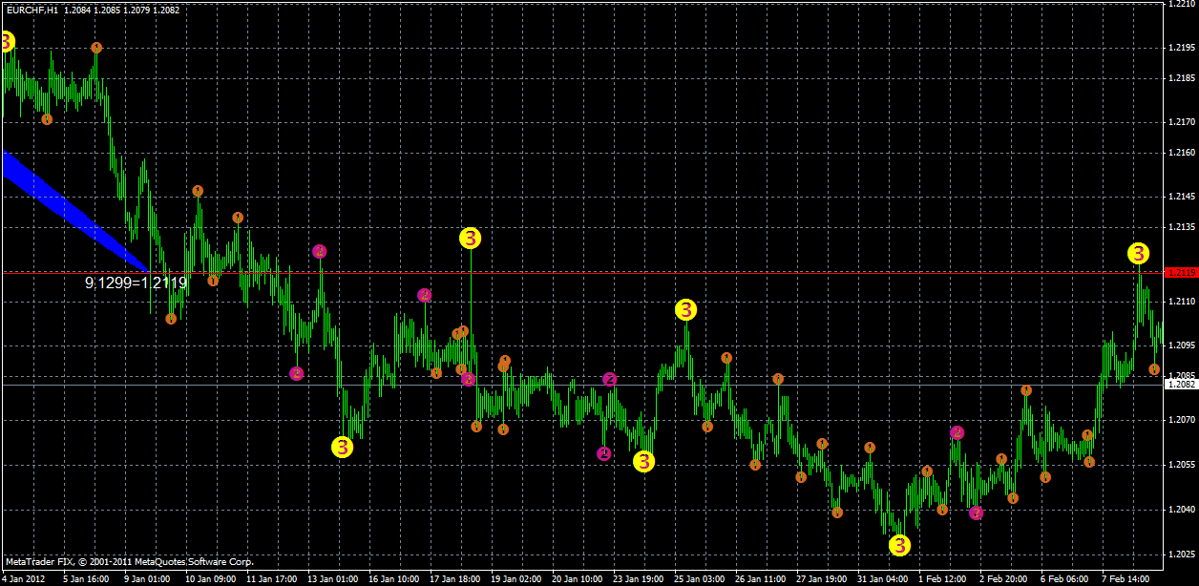Click the "9:1299=1.2119" text annotation
Viewport: 1199px width, 586px height.
click(x=137, y=283)
